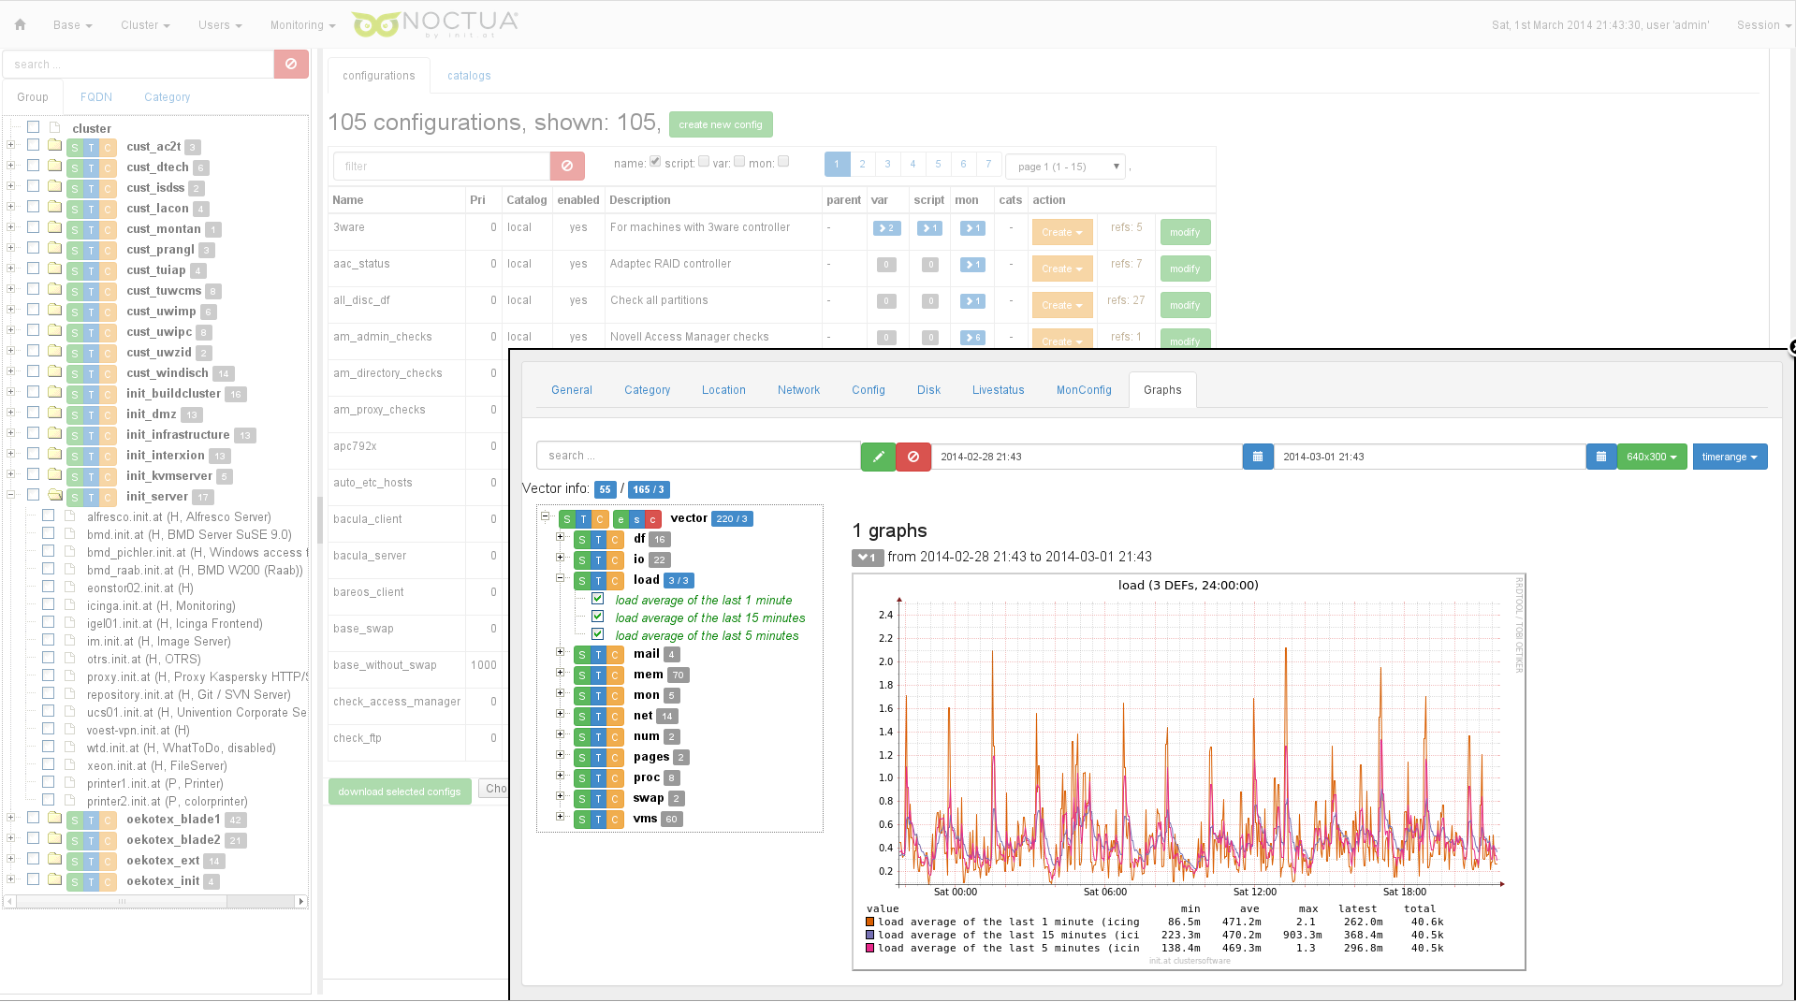Click the green pencil icon beside graph search
Screen dimensions: 1796x1002
(878, 457)
